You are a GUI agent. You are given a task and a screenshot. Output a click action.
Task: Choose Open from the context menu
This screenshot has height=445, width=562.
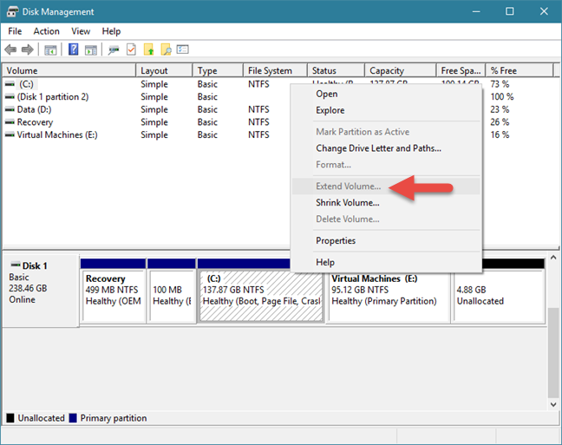(x=386, y=94)
